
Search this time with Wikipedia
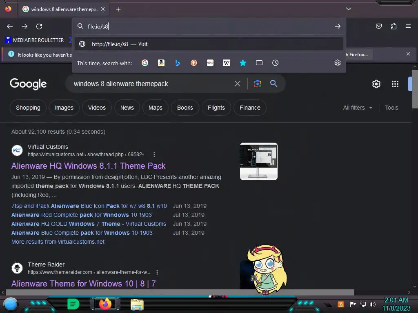(x=226, y=63)
